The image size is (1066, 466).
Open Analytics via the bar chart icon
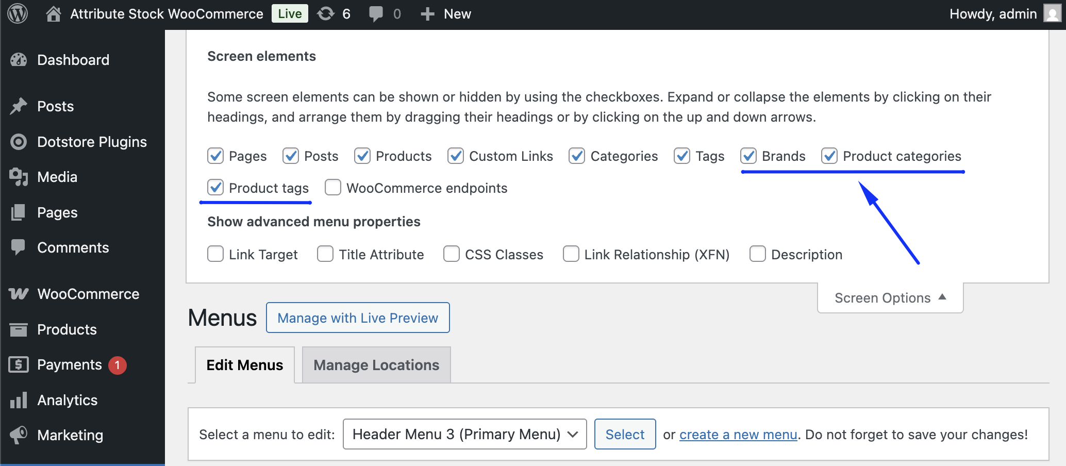pyautogui.click(x=19, y=400)
